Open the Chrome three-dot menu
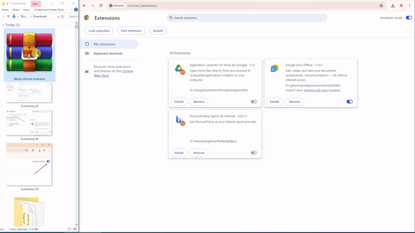415x233 pixels. pyautogui.click(x=409, y=6)
